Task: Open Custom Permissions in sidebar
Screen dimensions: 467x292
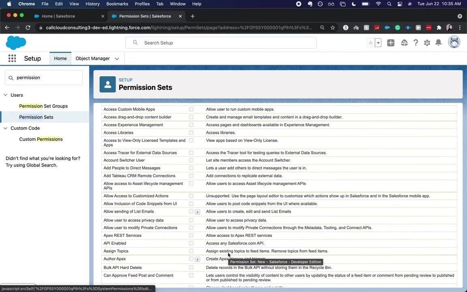Action: pyautogui.click(x=41, y=139)
